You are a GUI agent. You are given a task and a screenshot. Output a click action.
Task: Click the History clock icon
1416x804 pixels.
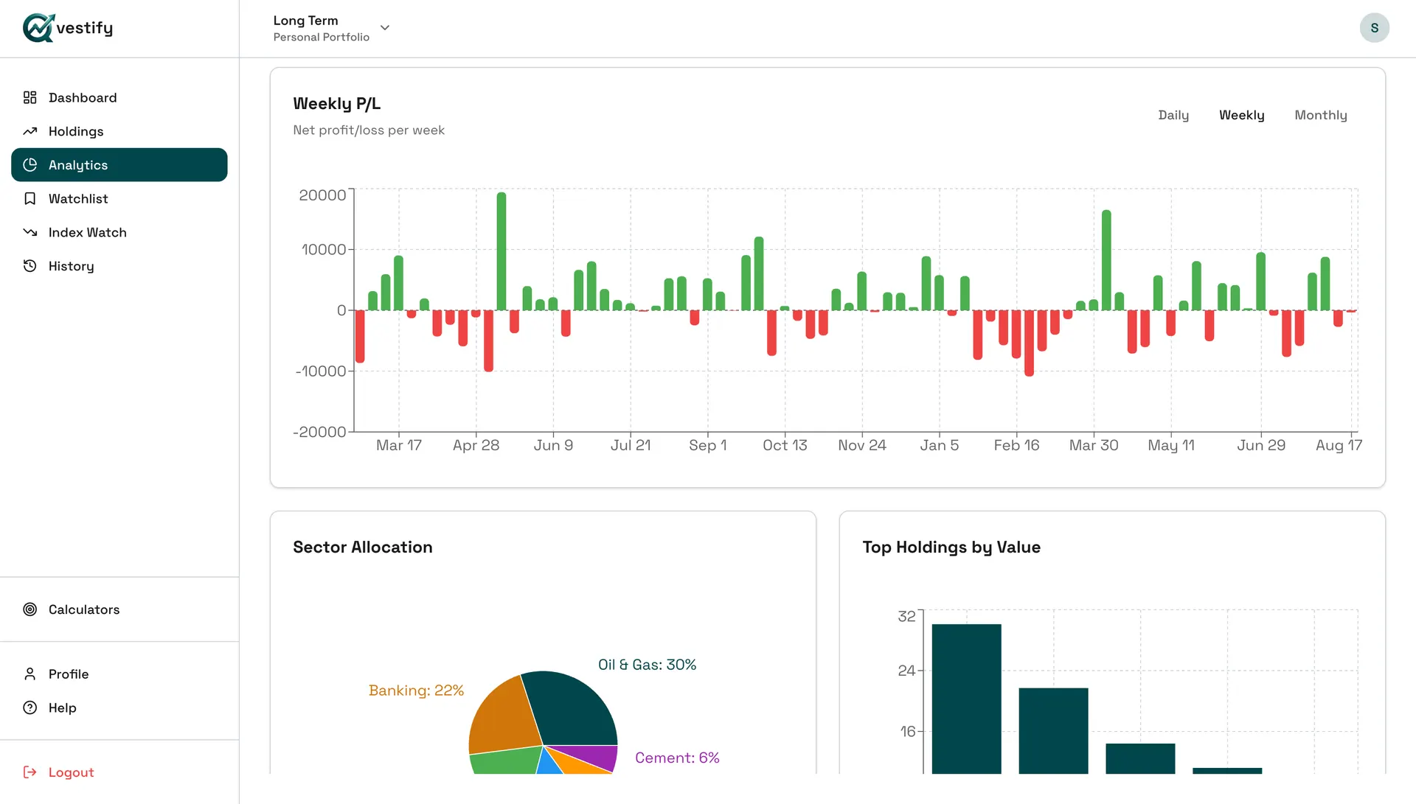tap(29, 266)
